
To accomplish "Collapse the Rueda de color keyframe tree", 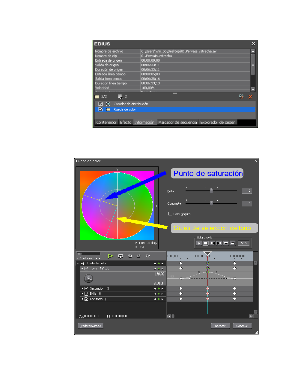I will click(x=78, y=263).
